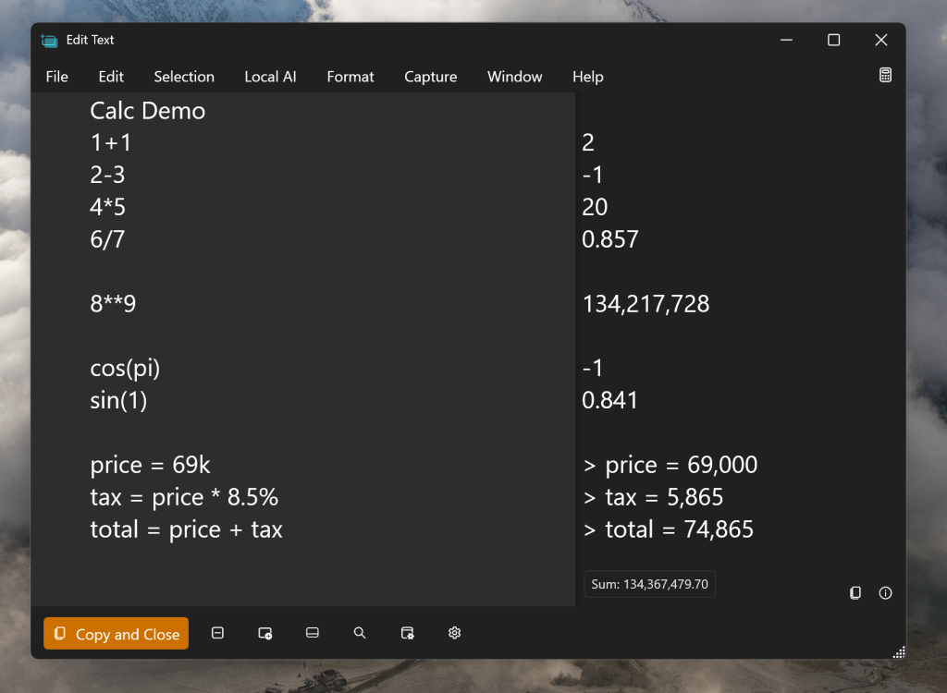The width and height of the screenshot is (947, 693).
Task: Click the window settings icon beside search
Action: pos(407,633)
